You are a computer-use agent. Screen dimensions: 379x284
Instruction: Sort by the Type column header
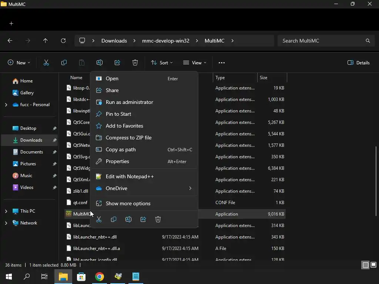click(235, 78)
